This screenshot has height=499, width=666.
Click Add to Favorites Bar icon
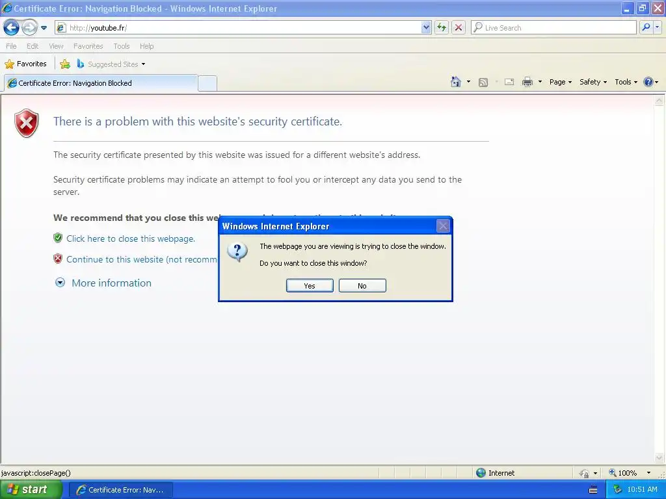click(65, 64)
